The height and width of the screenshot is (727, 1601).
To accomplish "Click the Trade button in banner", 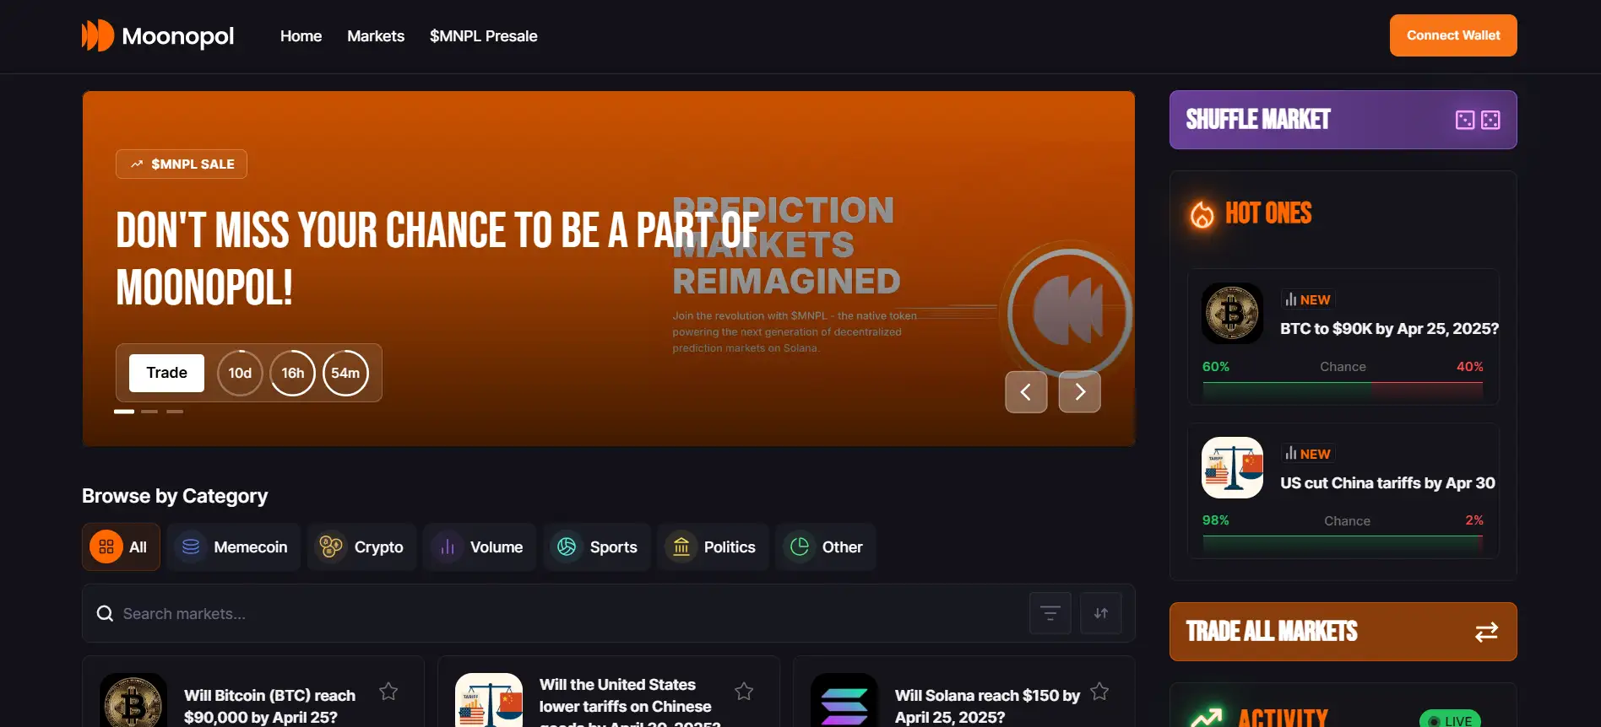I will coord(166,373).
